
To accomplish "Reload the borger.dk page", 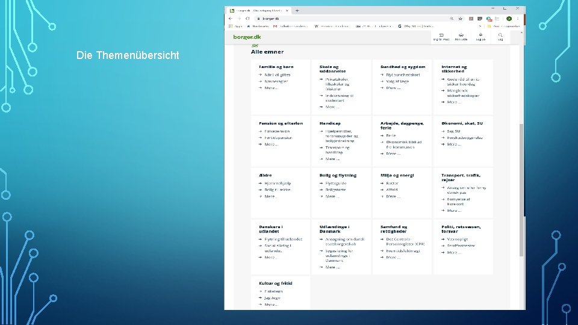I will 247,19.
